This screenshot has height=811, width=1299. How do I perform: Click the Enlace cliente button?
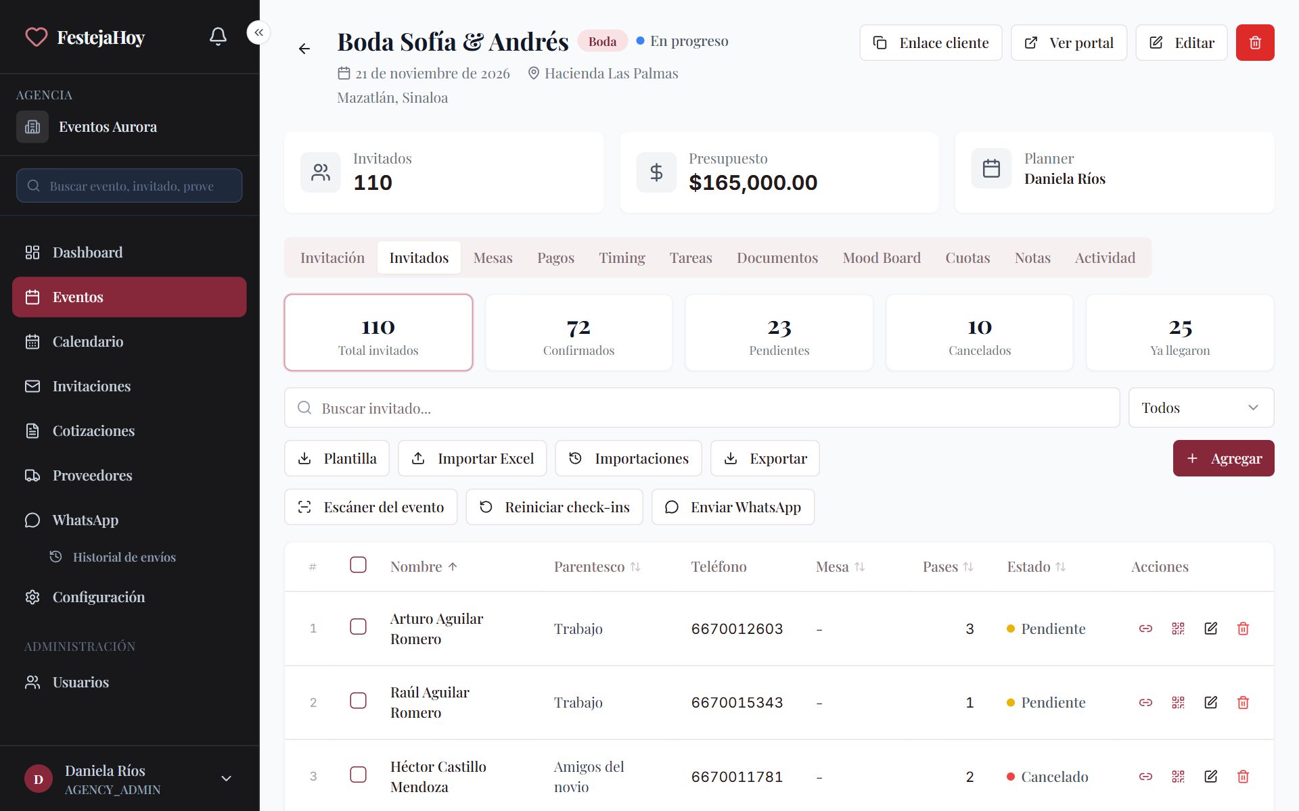click(931, 43)
